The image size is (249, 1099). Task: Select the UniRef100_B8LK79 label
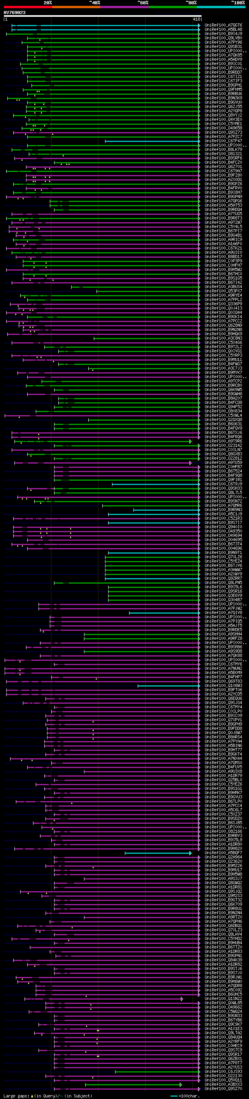pyautogui.click(x=223, y=150)
